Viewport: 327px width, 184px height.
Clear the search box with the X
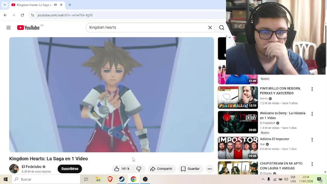210,27
